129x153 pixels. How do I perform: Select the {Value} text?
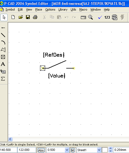(x=57, y=76)
